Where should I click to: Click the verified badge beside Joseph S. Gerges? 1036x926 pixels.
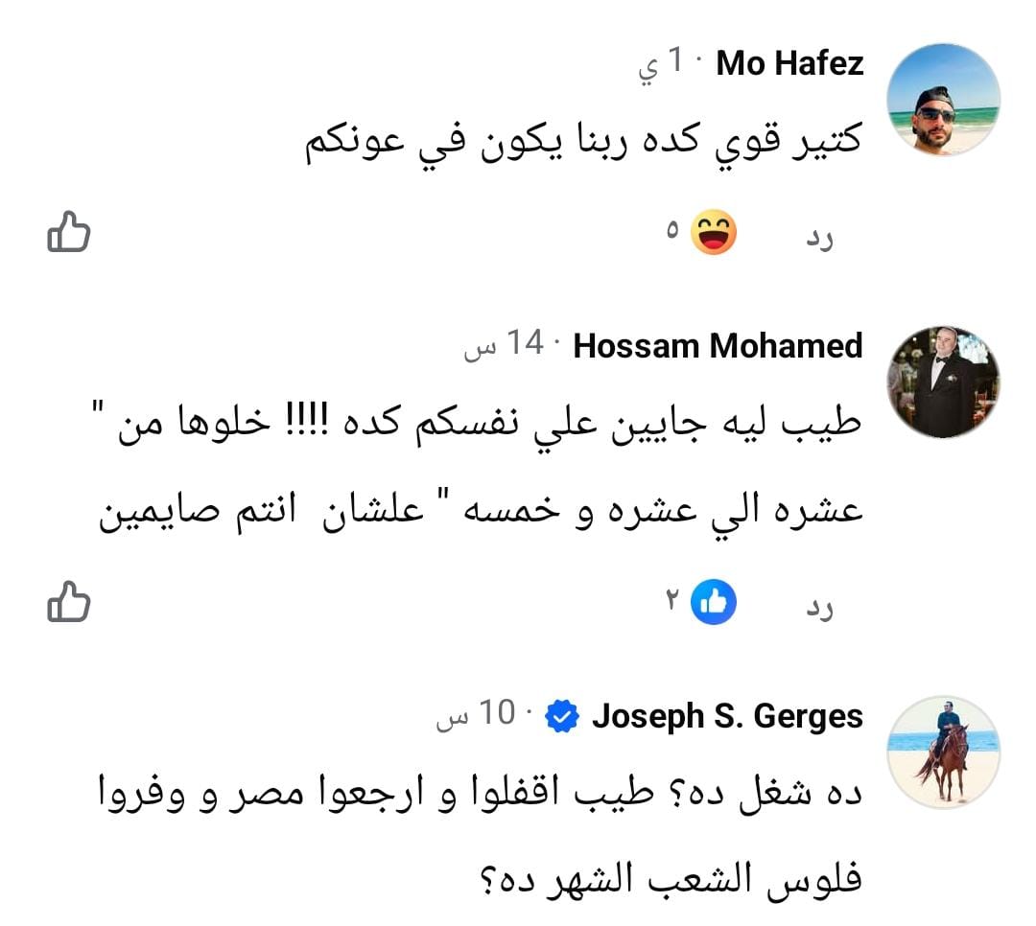point(562,716)
